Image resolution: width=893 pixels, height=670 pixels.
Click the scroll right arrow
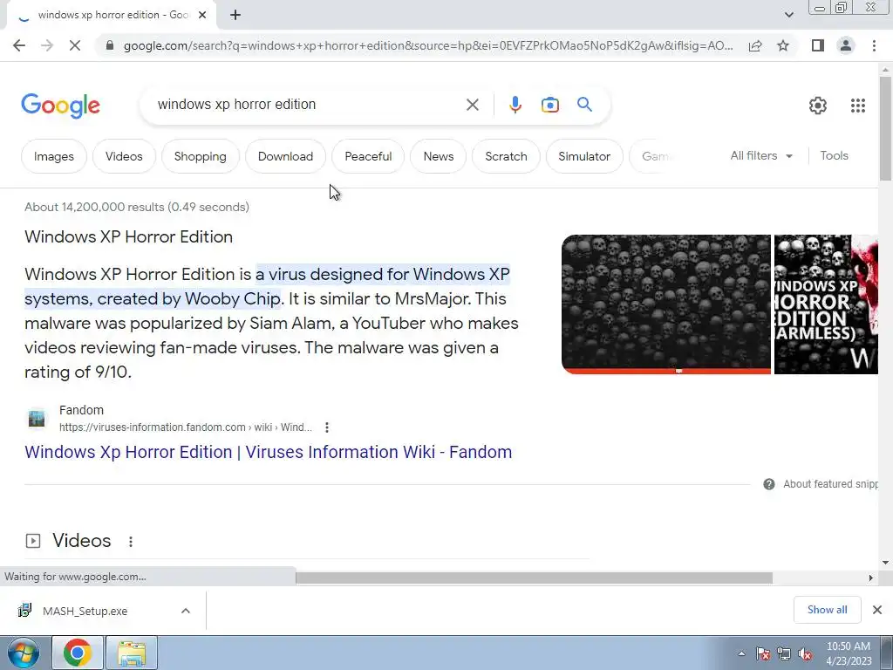[870, 578]
